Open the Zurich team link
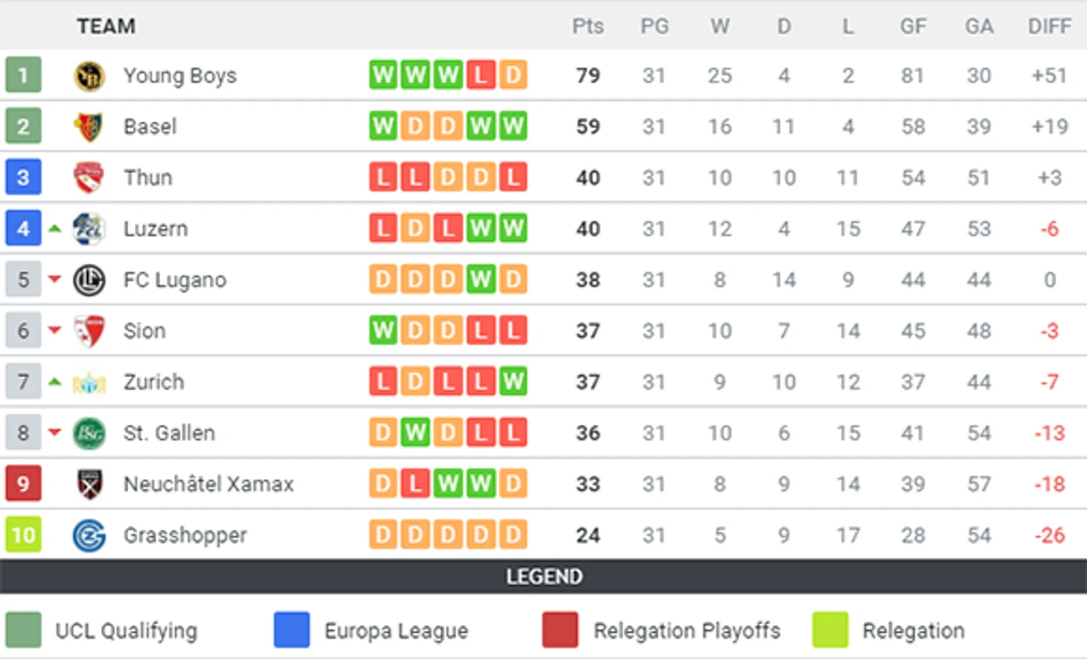Viewport: 1087px width, 659px height. (153, 382)
